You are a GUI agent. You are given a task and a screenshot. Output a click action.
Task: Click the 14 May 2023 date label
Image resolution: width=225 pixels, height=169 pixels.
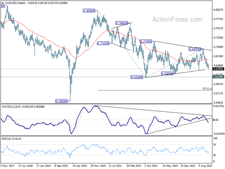click(169, 166)
